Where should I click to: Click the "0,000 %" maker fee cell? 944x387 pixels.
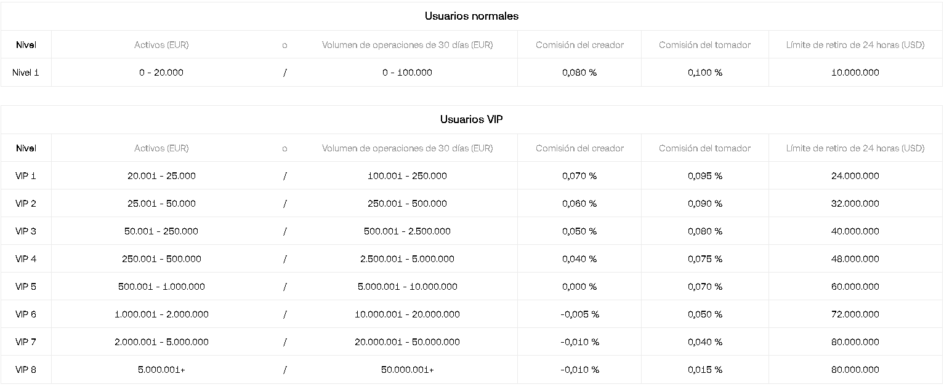[x=579, y=287]
